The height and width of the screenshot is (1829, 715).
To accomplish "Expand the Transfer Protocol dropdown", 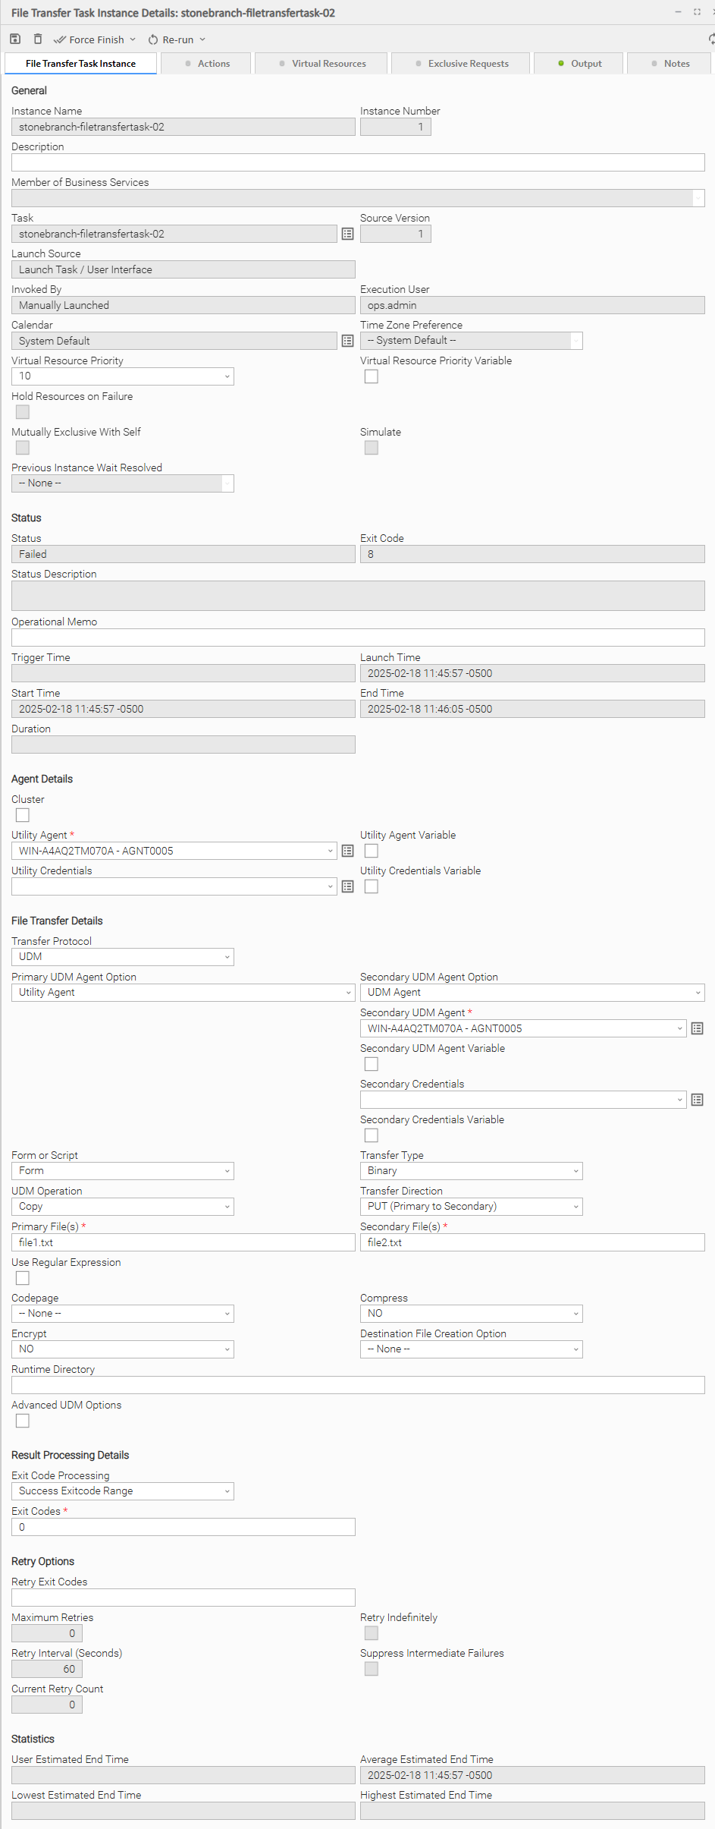I will coord(123,957).
